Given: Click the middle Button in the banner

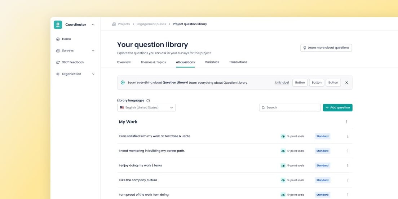Looking at the screenshot, I should click(317, 83).
